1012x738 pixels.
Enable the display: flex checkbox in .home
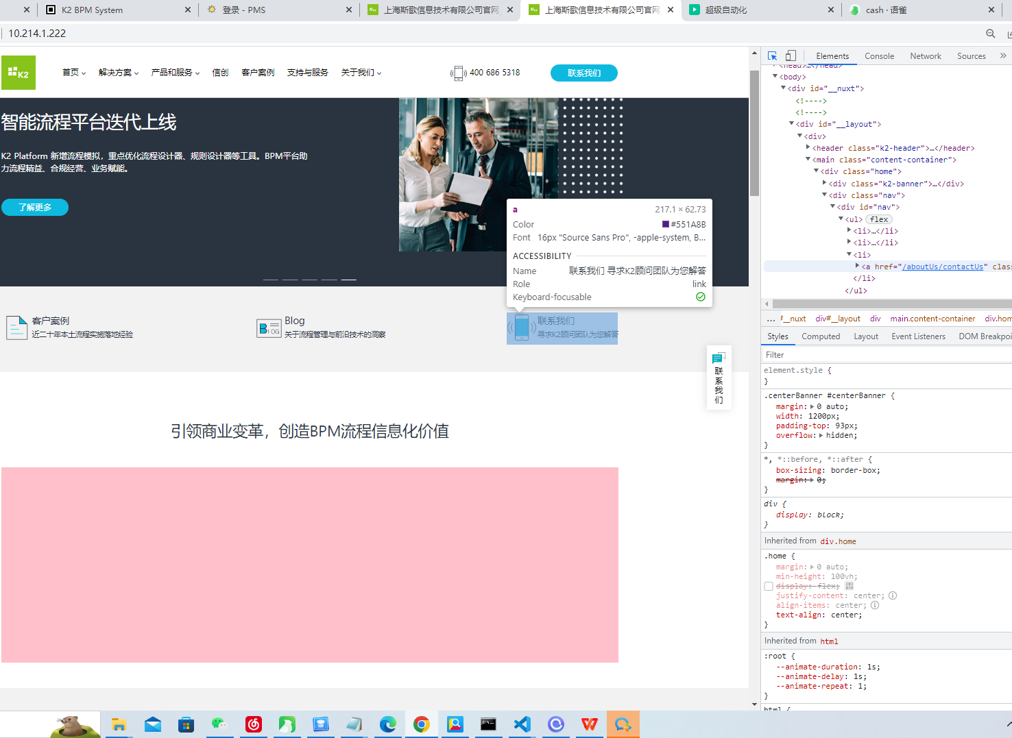tap(769, 587)
